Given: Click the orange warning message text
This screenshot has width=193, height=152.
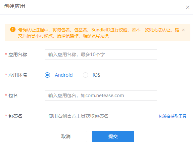Looking at the screenshot, I should 98,33.
